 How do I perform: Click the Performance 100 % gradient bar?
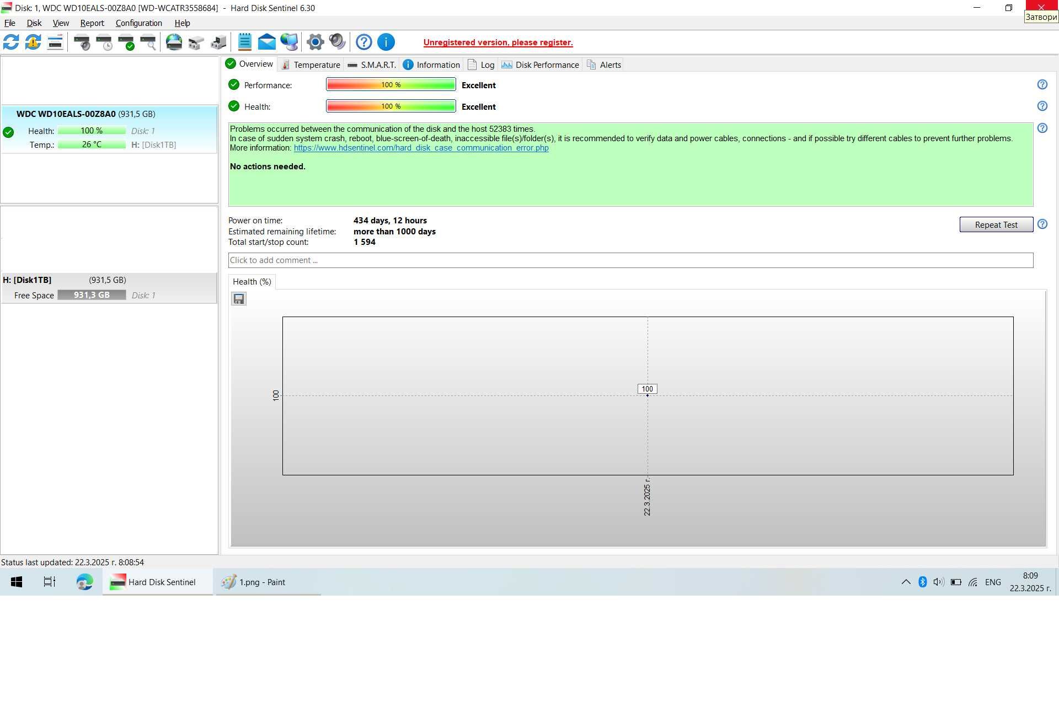pyautogui.click(x=391, y=84)
